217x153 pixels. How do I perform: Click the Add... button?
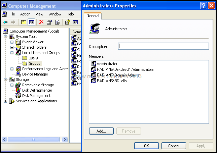101,131
